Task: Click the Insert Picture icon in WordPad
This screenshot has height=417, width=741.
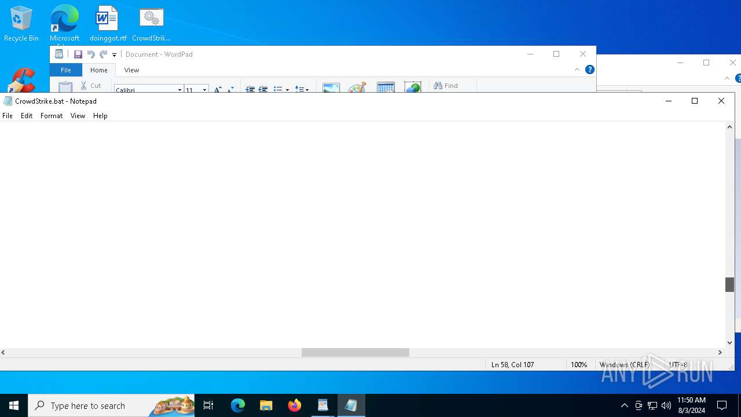Action: point(331,88)
